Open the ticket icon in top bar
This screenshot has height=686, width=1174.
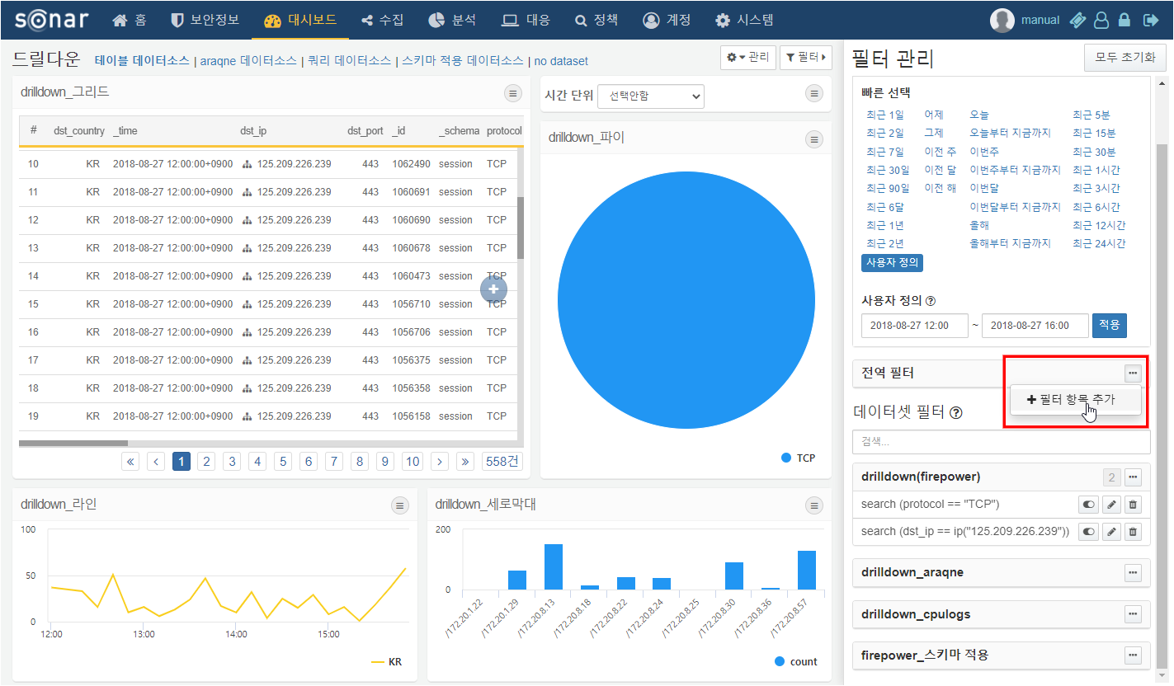[1077, 20]
